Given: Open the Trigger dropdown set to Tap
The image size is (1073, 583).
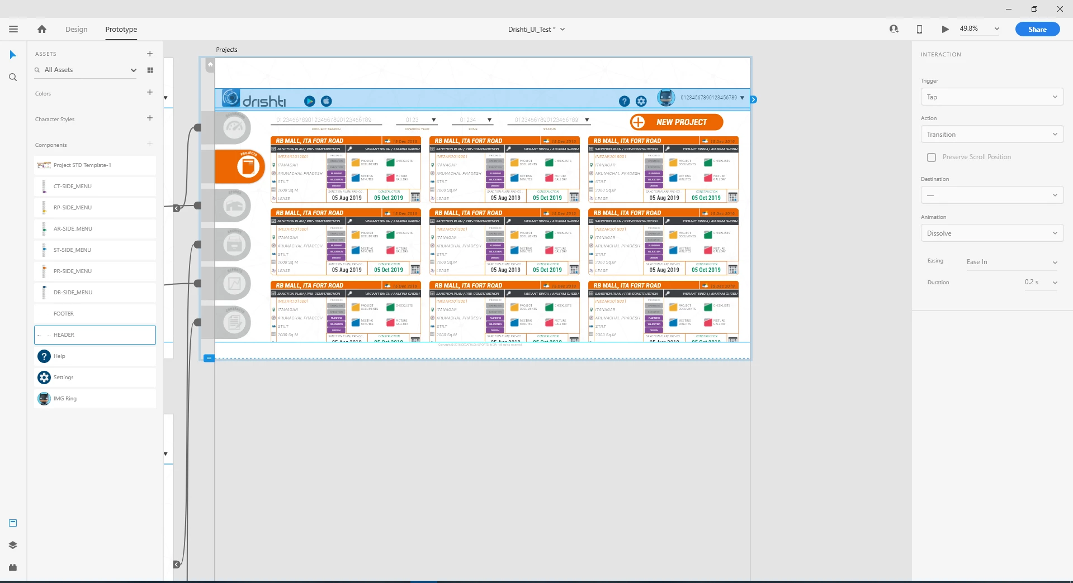Looking at the screenshot, I should pos(992,97).
